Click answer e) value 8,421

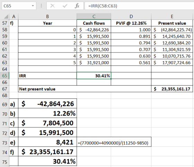(x=47, y=142)
